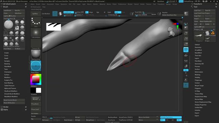Expand the Stroke palette in the left panel
Viewport: 219px width, 123px height.
(6, 107)
